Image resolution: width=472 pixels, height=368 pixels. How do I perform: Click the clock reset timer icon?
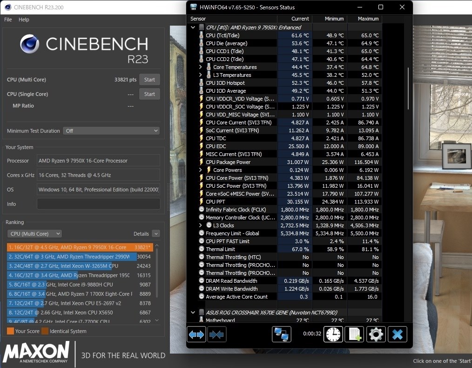click(x=333, y=334)
